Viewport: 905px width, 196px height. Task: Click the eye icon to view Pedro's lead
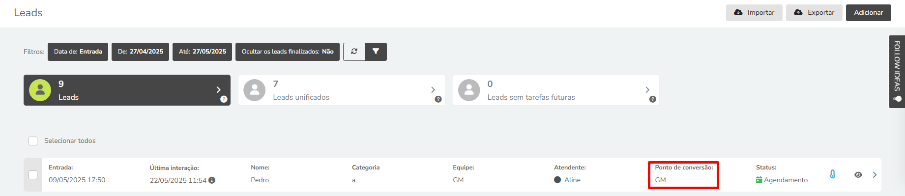(x=858, y=175)
